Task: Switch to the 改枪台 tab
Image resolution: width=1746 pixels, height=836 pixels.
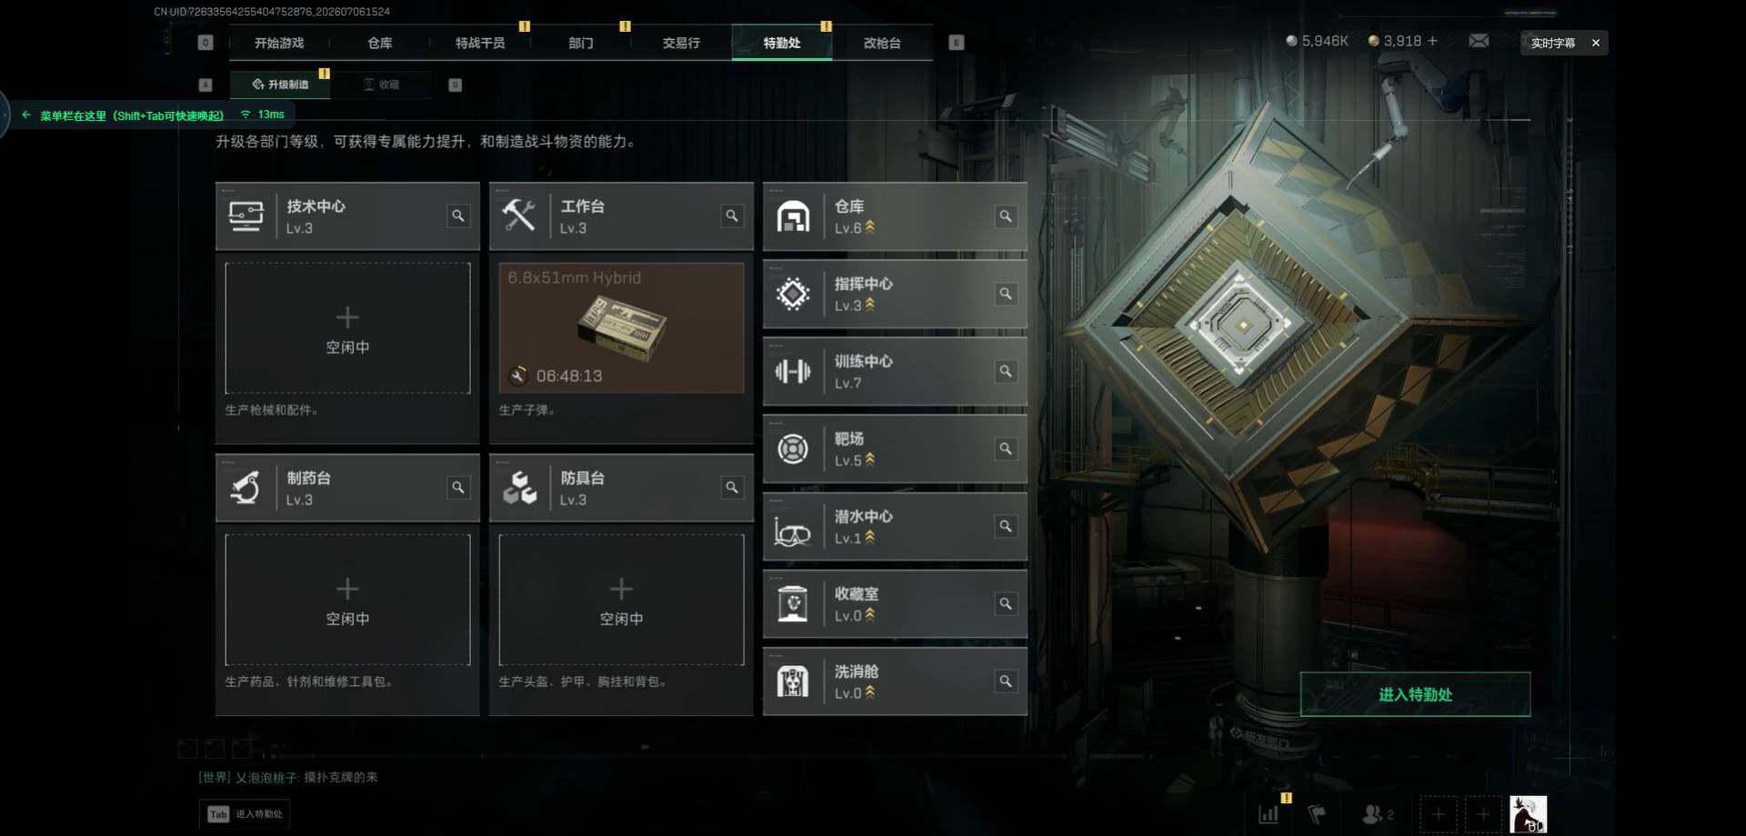Action: 882,43
